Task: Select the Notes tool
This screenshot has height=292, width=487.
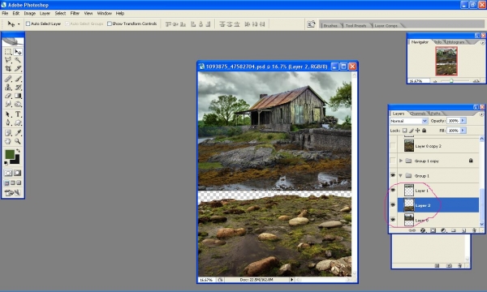Action: click(x=8, y=133)
